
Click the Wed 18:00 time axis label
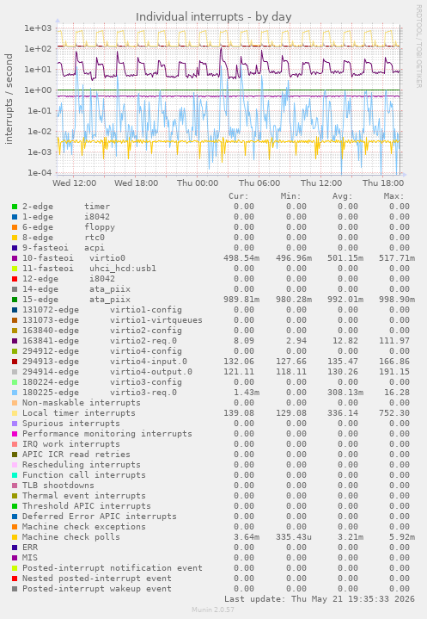pos(136,183)
